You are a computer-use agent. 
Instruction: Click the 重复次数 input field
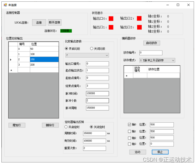click(94, 148)
